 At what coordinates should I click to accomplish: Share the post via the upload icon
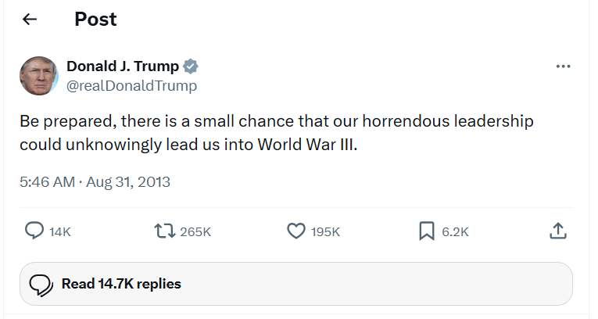pos(557,231)
